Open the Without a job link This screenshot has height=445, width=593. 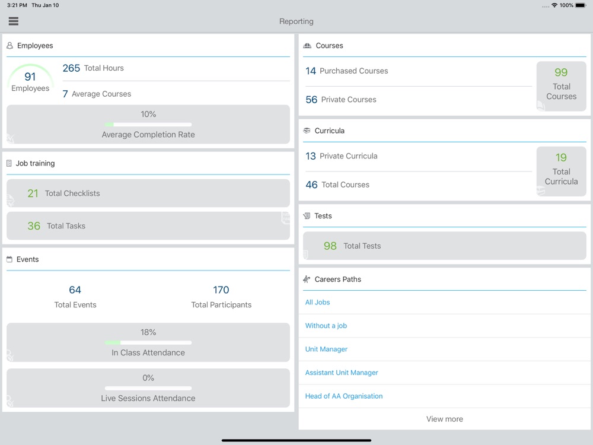click(326, 325)
